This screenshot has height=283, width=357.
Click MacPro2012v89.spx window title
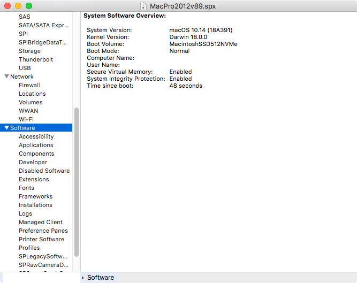click(x=183, y=6)
